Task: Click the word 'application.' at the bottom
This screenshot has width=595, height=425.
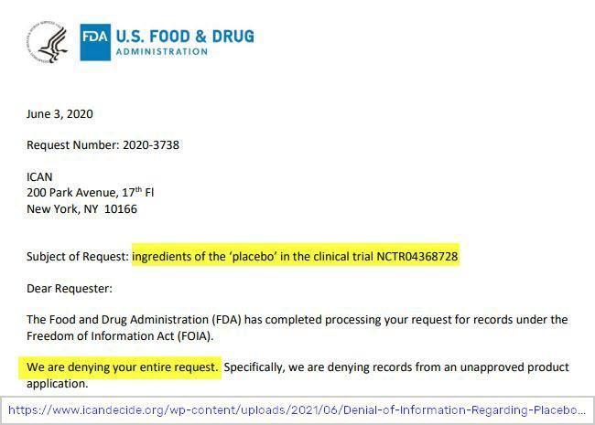Action: coord(58,384)
